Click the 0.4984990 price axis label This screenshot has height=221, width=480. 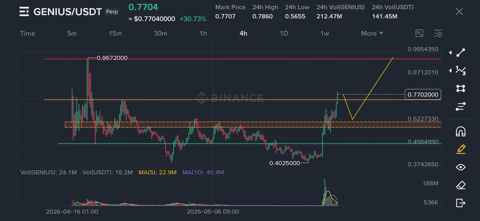pos(424,142)
